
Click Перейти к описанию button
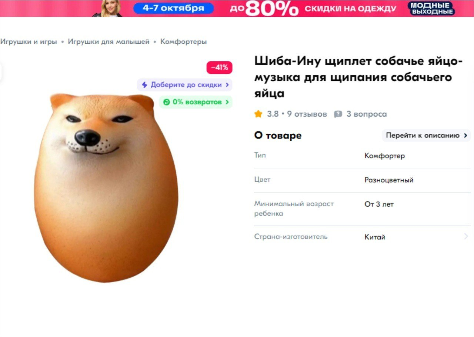426,136
